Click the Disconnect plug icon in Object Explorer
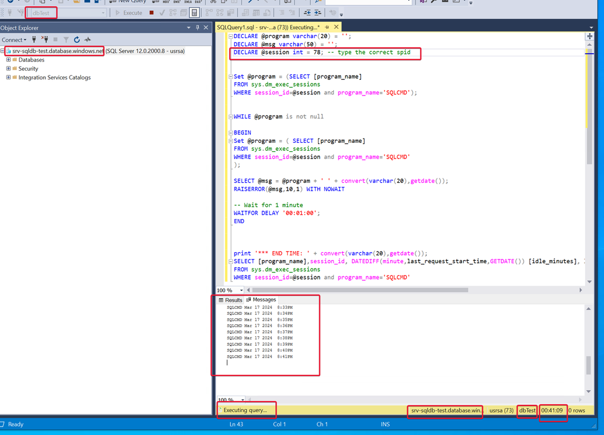 [44, 40]
